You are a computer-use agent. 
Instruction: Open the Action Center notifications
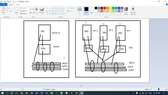[x=164, y=93]
